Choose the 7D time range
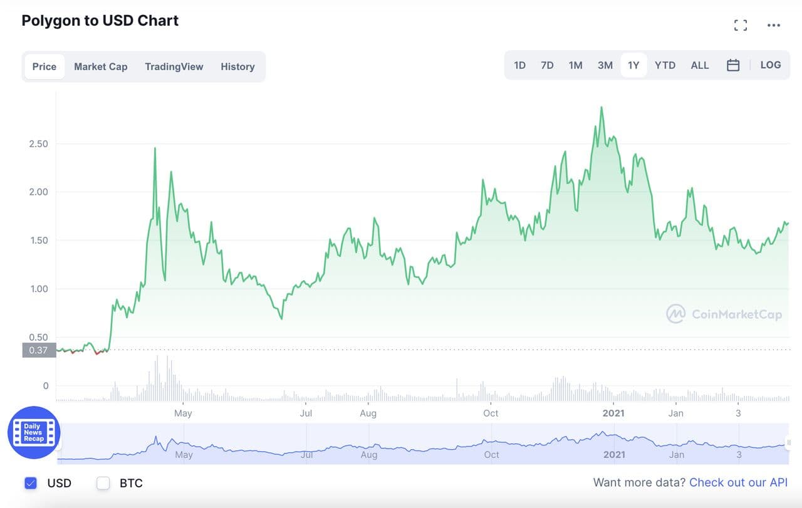 pos(547,65)
